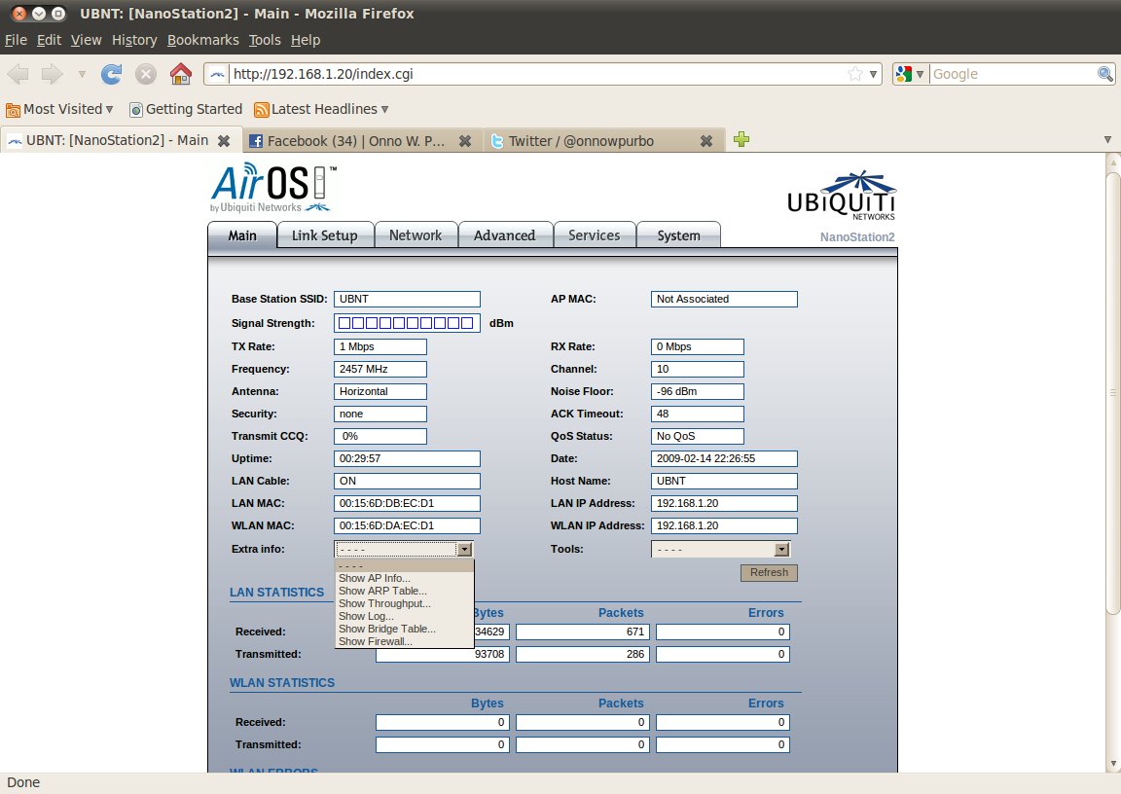This screenshot has width=1121, height=794.
Task: Open the Getting Started bookmark
Action: tap(185, 109)
